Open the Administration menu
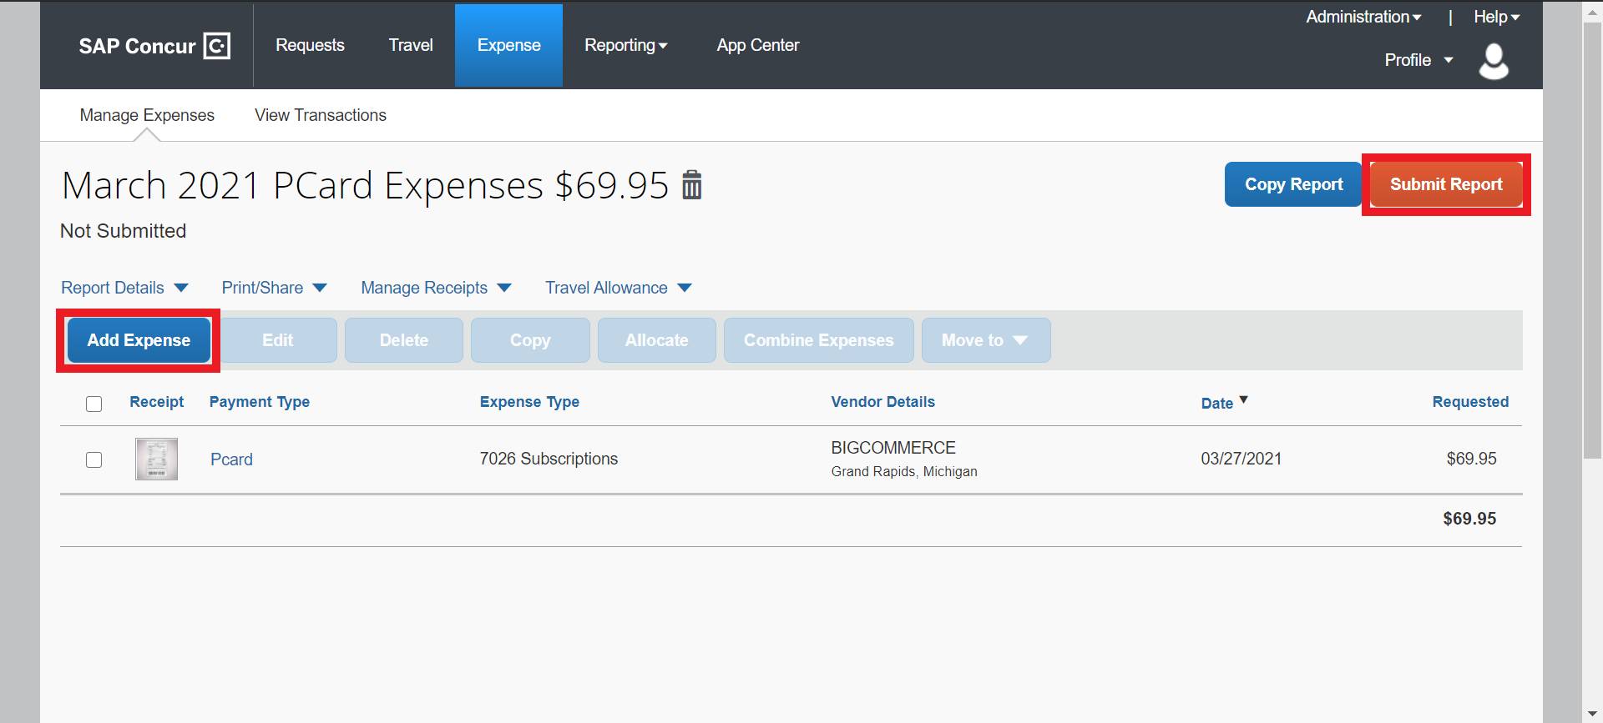The height and width of the screenshot is (723, 1603). coord(1363,17)
